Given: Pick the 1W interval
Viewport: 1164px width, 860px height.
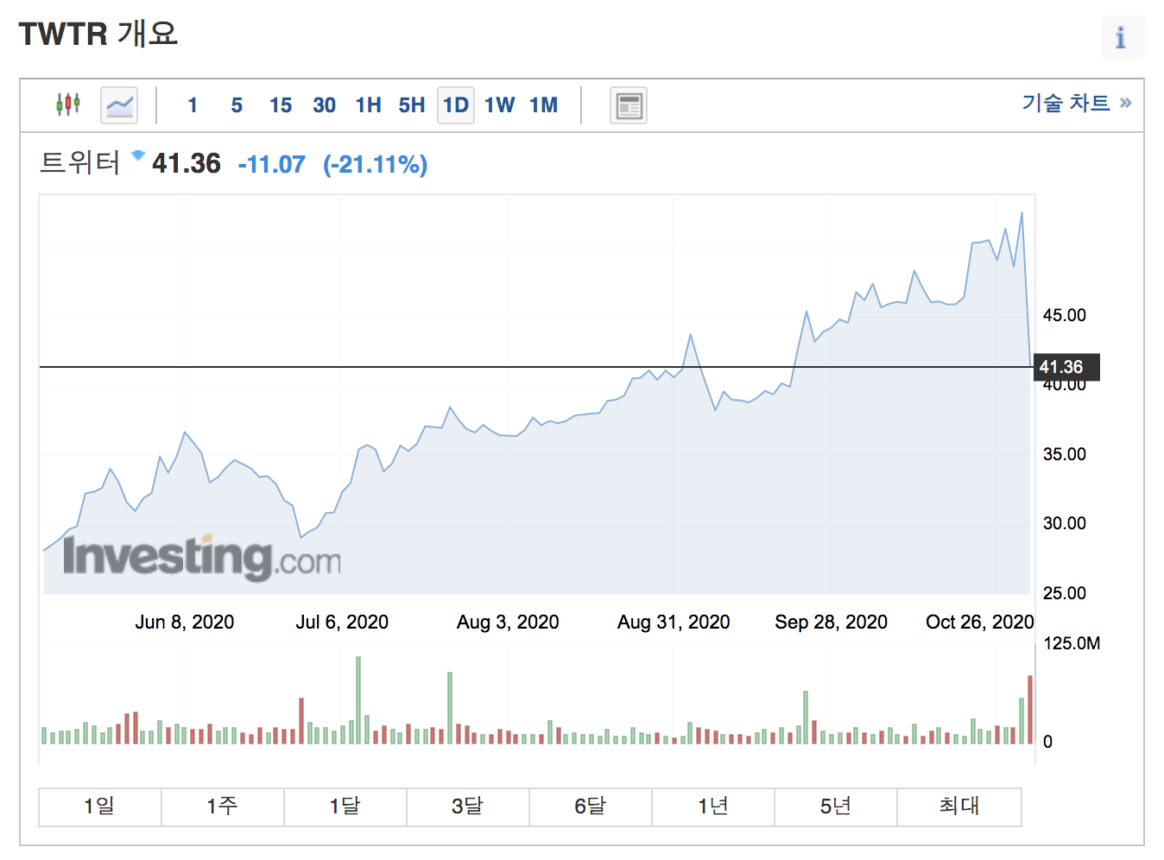Looking at the screenshot, I should tap(500, 105).
